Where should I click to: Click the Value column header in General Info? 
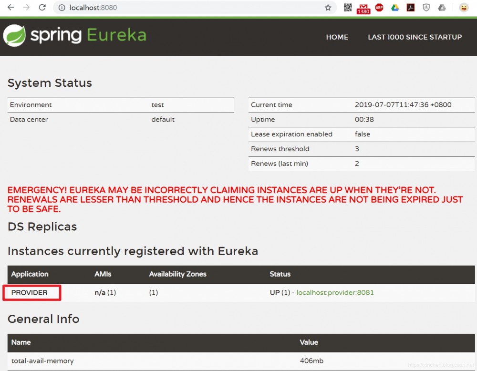(309, 342)
